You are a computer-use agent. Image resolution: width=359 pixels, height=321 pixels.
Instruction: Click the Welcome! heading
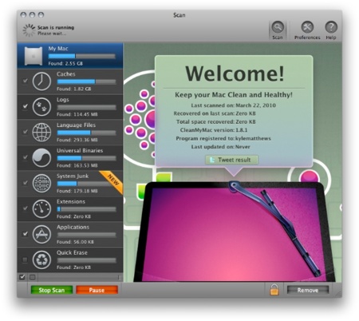point(235,73)
